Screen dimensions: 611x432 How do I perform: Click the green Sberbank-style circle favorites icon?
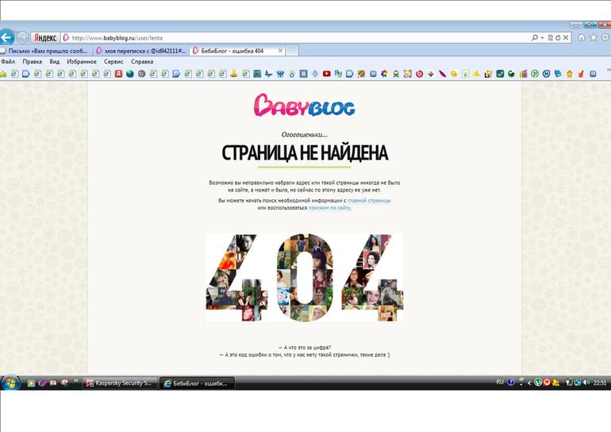(x=511, y=74)
